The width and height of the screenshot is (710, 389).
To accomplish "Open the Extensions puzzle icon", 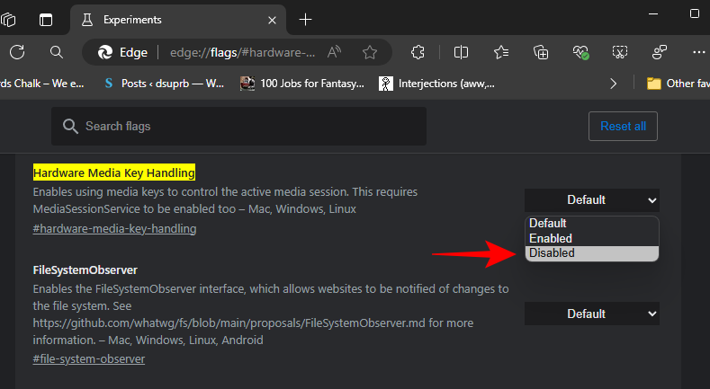I will pos(418,52).
